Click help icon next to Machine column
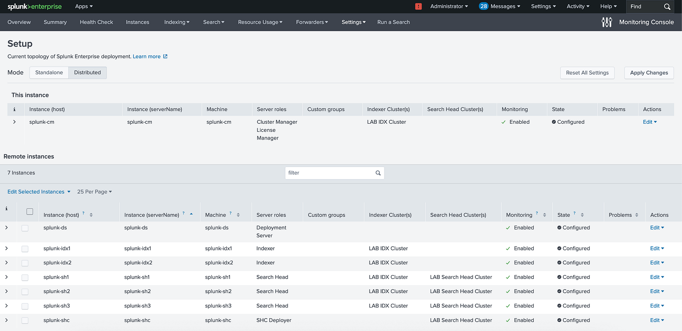The height and width of the screenshot is (331, 682). 231,213
